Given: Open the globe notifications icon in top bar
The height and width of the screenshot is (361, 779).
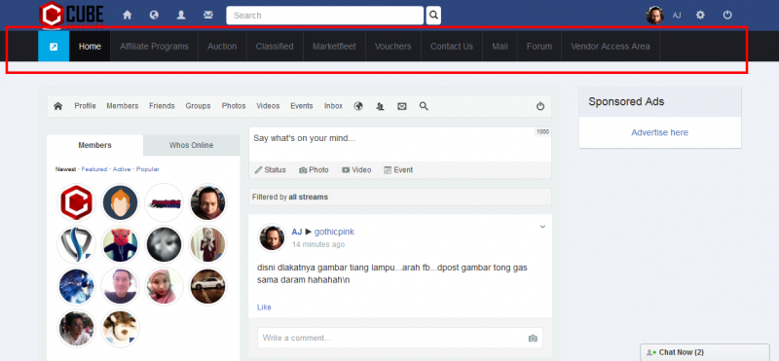Looking at the screenshot, I should pyautogui.click(x=154, y=16).
